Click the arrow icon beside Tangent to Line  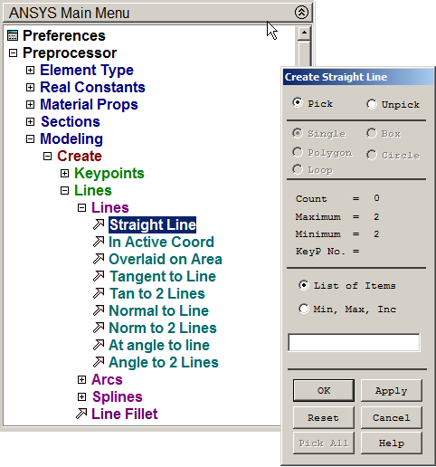coord(99,276)
